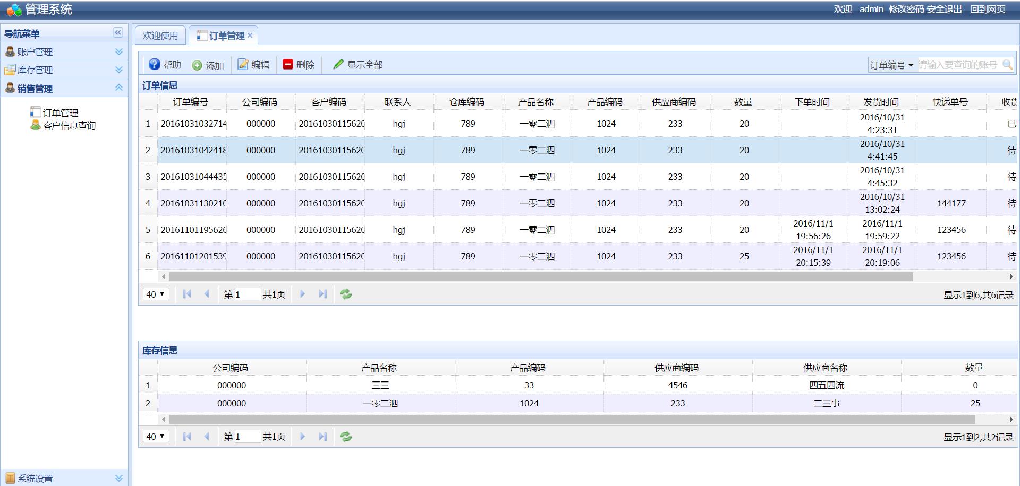Collapse the 销售管理 accordion section
The width and height of the screenshot is (1020, 486).
119,88
